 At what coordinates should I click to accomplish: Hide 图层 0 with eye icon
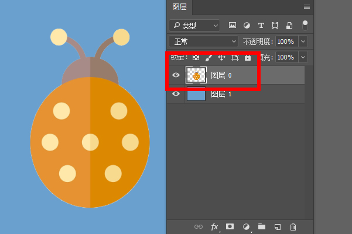tap(176, 75)
